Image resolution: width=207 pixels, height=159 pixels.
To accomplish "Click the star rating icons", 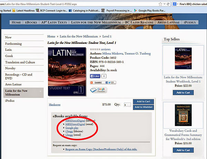I will point(95,49).
